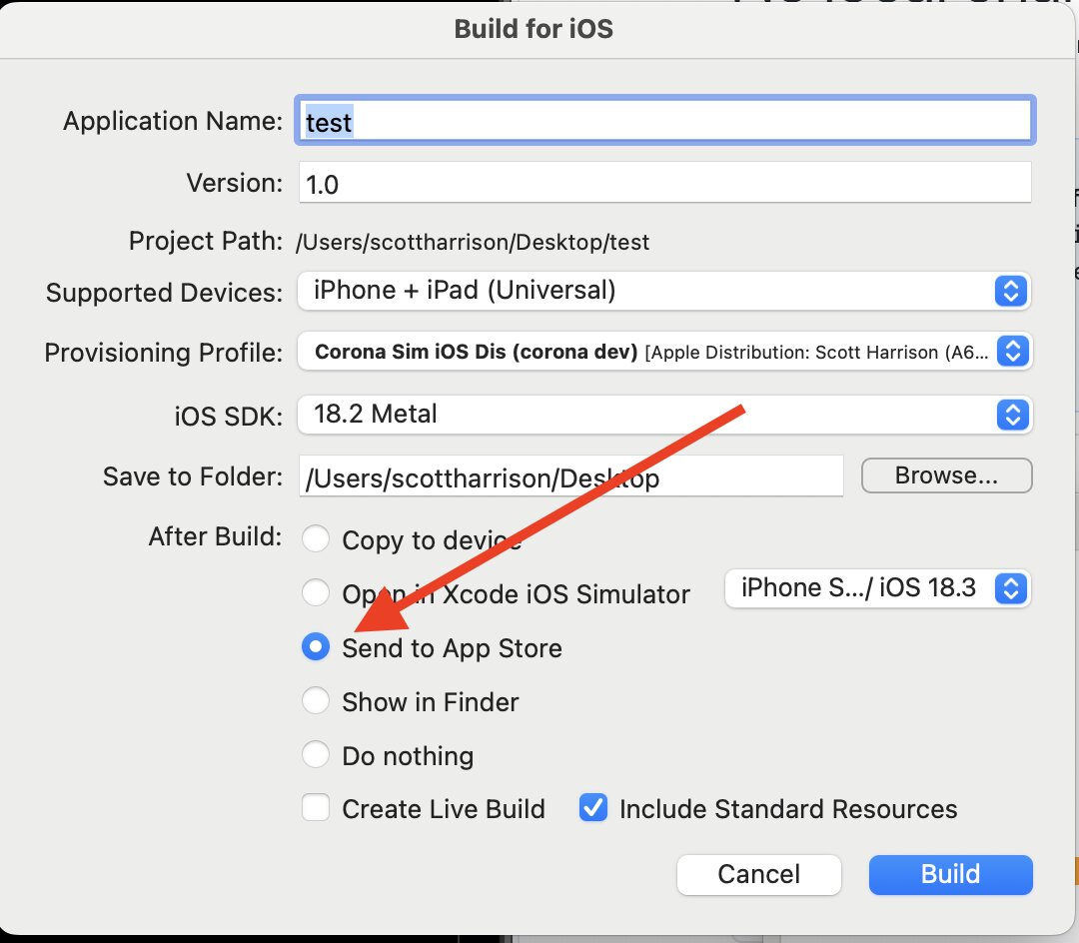Open the Provisioning Profile dropdown
This screenshot has width=1079, height=943.
point(664,352)
